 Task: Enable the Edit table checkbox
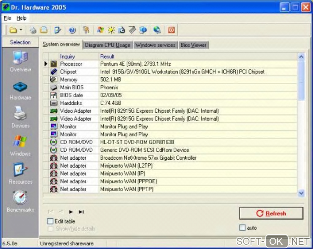click(x=50, y=221)
